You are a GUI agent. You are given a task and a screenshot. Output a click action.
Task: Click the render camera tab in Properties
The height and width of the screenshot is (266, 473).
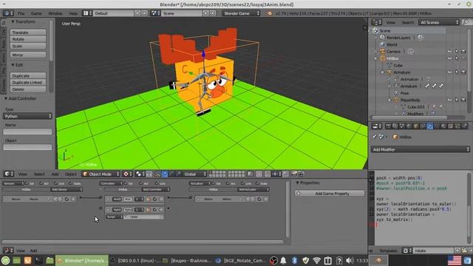(x=388, y=126)
